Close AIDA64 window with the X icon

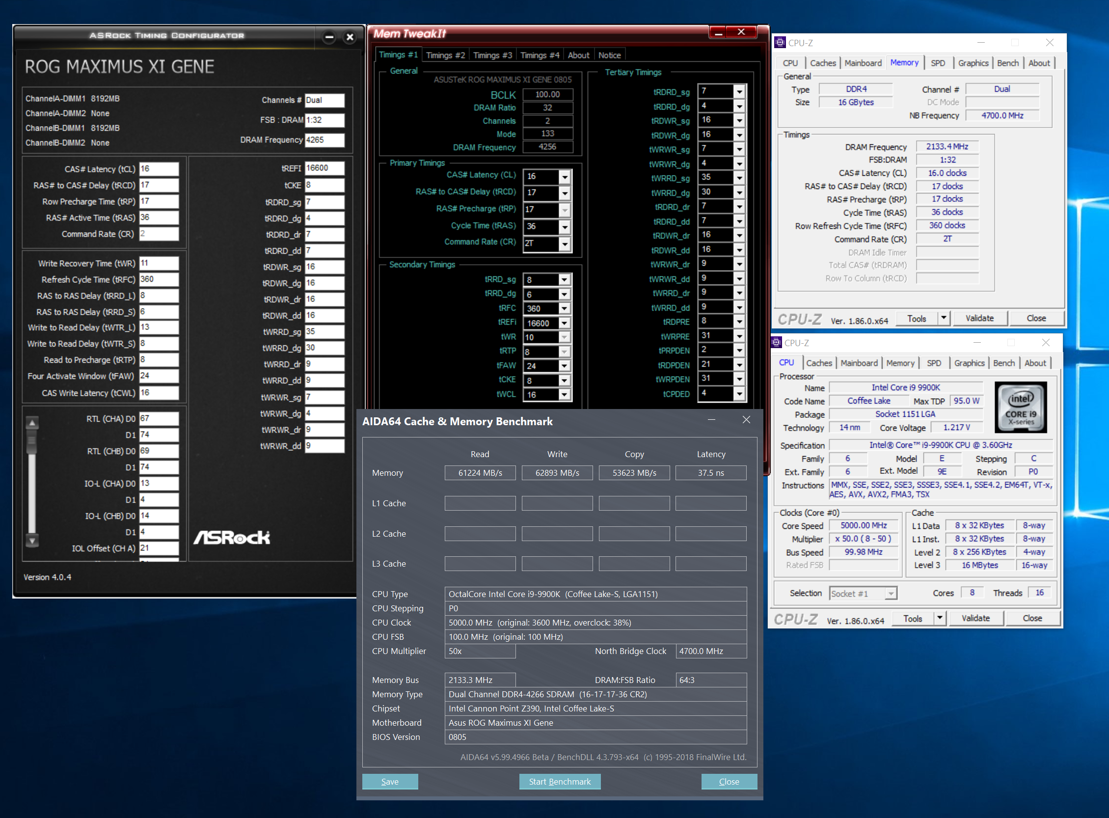pos(746,420)
